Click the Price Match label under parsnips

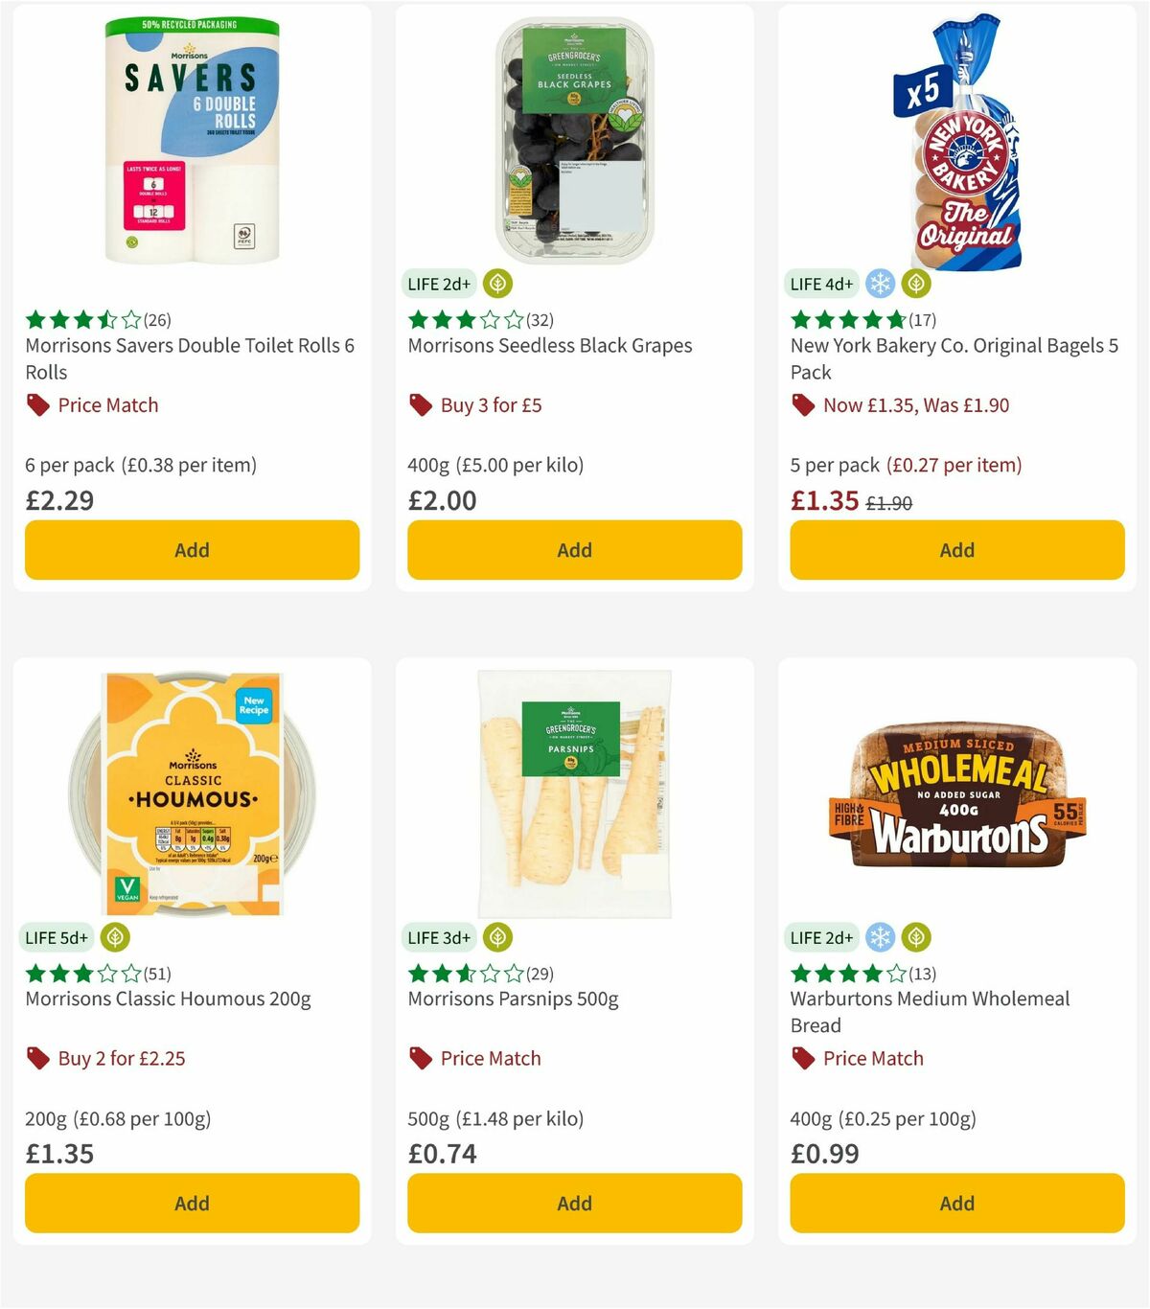[491, 1058]
